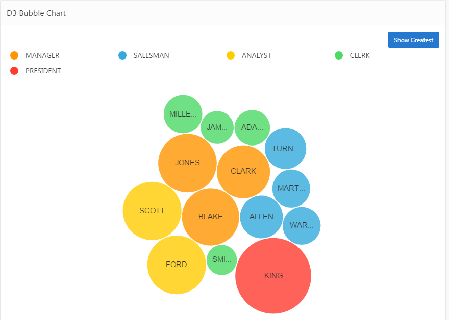Click the red PRESIDENT legend dot
The width and height of the screenshot is (449, 320).
pos(14,71)
